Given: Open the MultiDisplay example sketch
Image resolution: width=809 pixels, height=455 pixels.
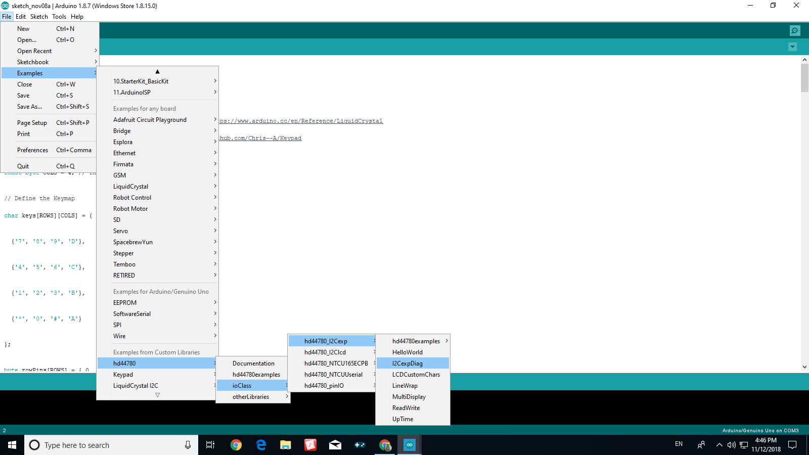Looking at the screenshot, I should pos(413,397).
